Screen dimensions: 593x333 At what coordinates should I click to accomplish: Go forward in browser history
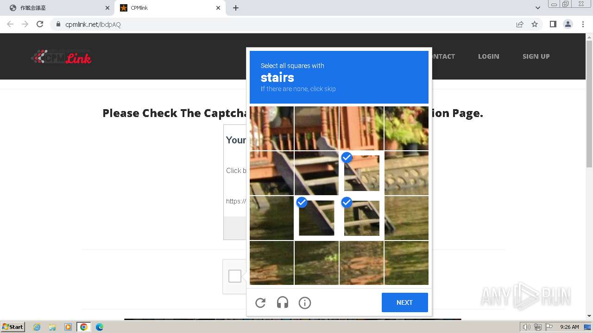click(x=25, y=24)
